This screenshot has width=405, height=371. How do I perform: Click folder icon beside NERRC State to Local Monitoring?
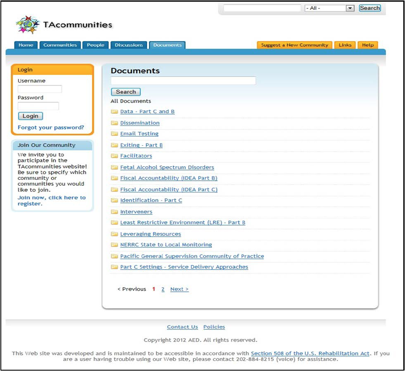click(114, 245)
